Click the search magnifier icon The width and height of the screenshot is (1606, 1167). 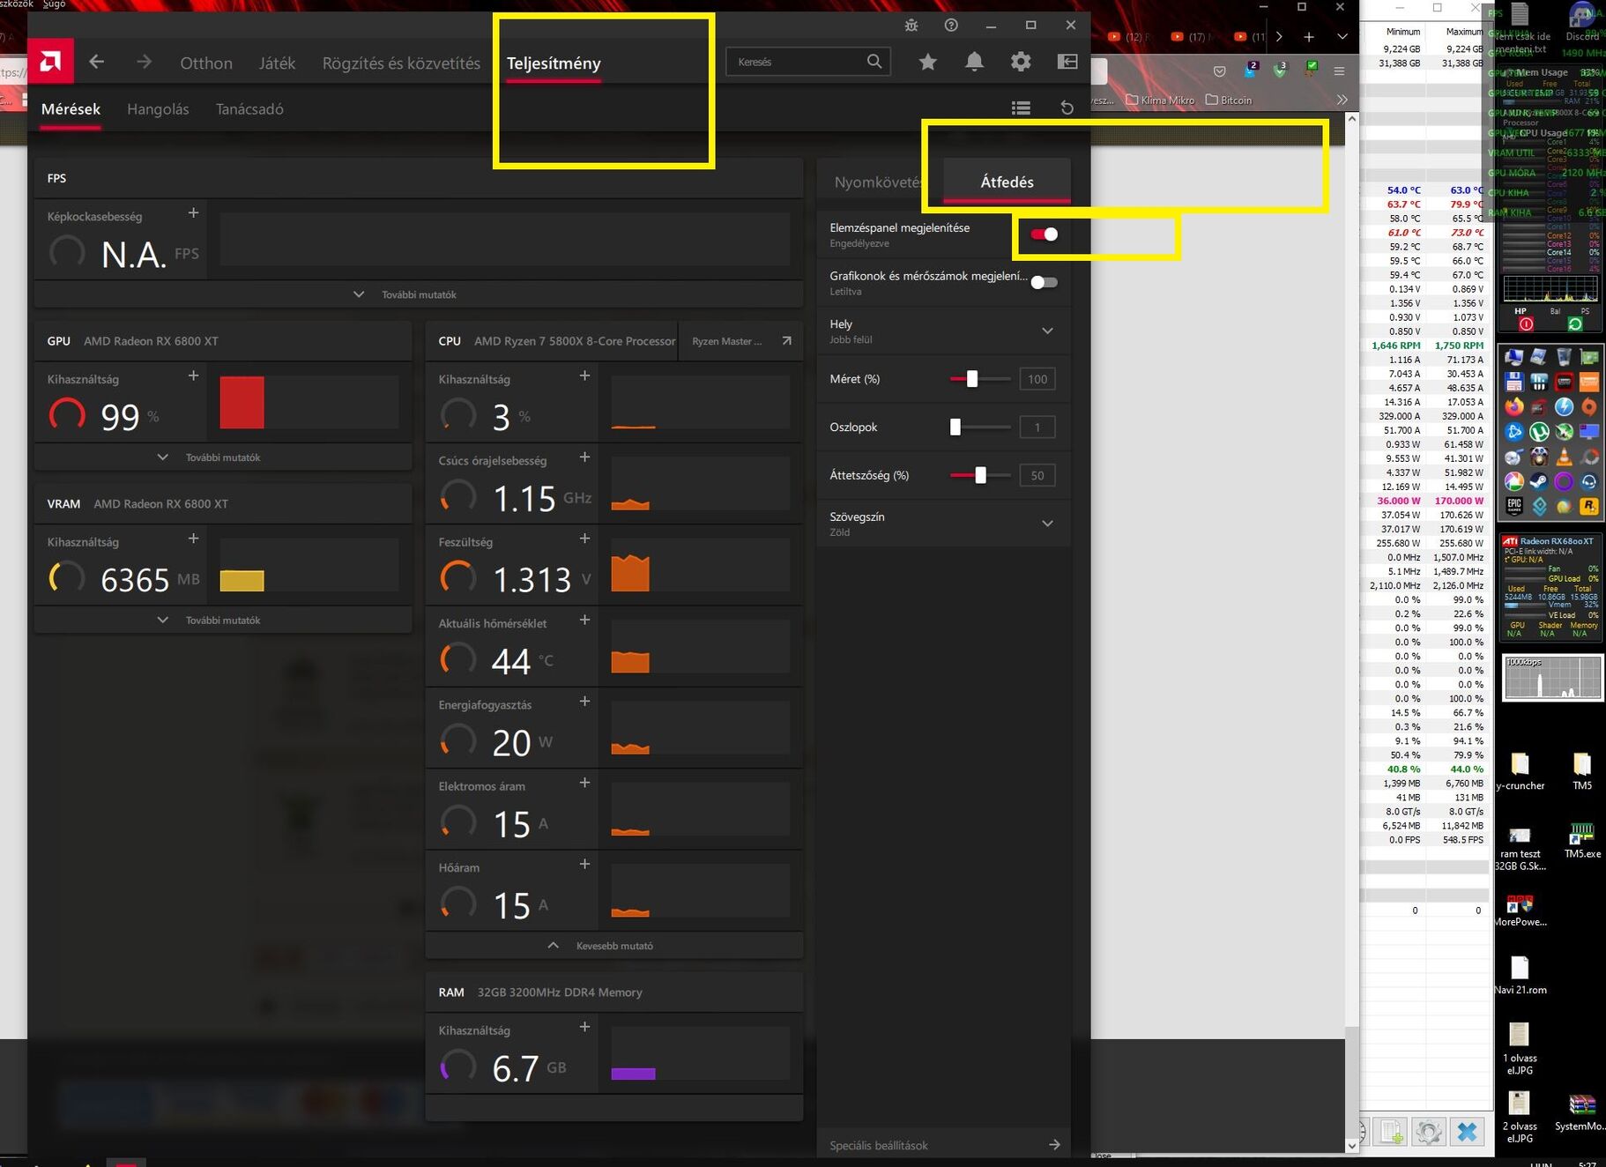click(874, 61)
